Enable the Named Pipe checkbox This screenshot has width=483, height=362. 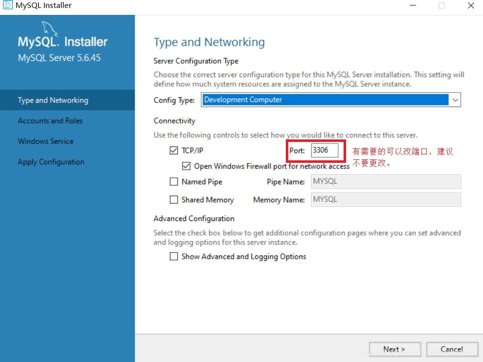coord(174,181)
